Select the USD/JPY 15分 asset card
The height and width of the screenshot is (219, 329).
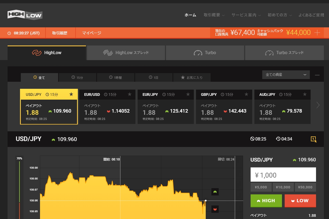click(49, 107)
